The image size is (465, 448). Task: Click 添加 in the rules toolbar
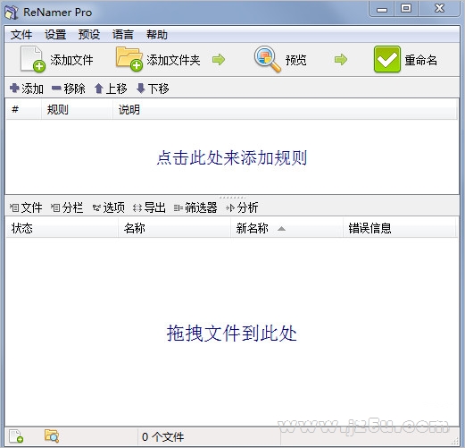[x=32, y=89]
